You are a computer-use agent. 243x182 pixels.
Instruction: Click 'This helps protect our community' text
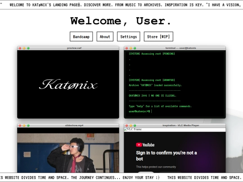pos(156,167)
